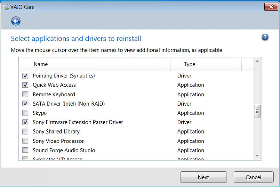This screenshot has height=187, width=280.
Task: Select the 'Remote Keyboard' item name
Action: pyautogui.click(x=54, y=94)
